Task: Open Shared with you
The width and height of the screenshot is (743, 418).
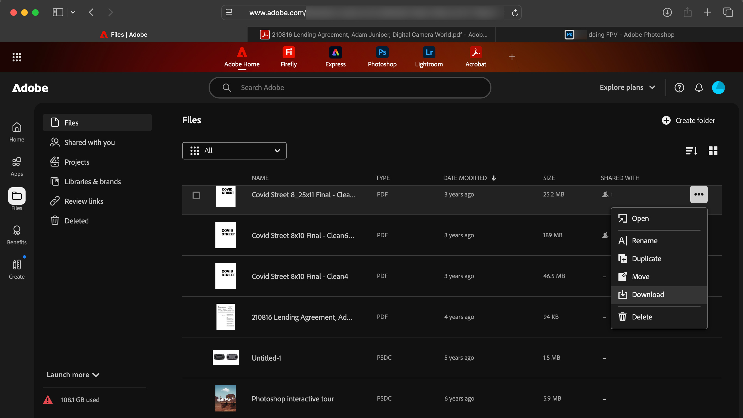Action: tap(97, 142)
